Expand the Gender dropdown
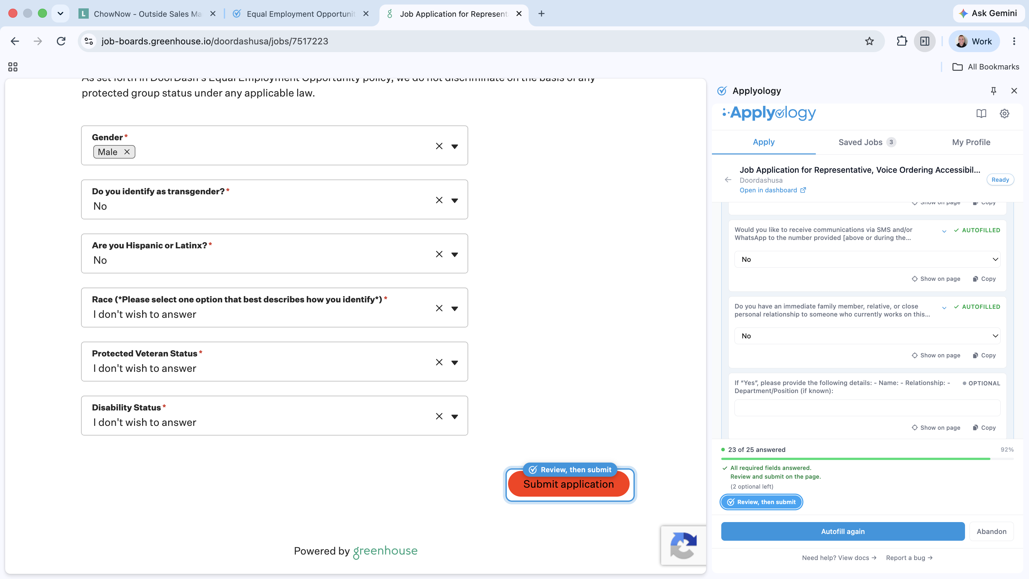Viewport: 1029px width, 579px height. pos(455,146)
